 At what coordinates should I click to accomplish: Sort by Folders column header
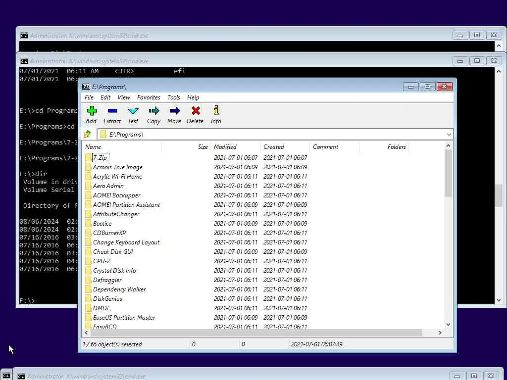384,146
